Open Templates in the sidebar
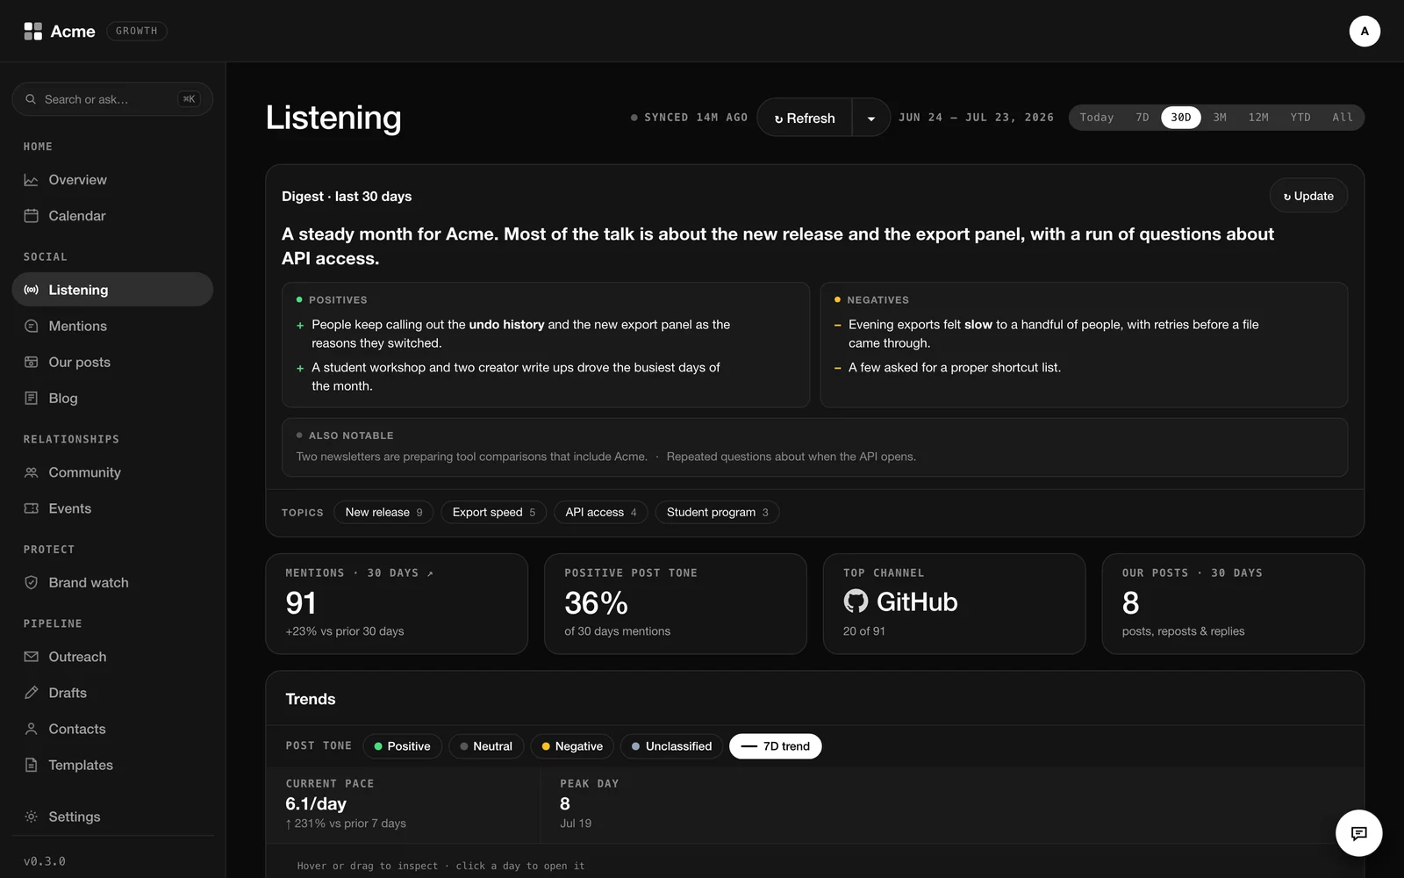The width and height of the screenshot is (1404, 878). pos(112,765)
